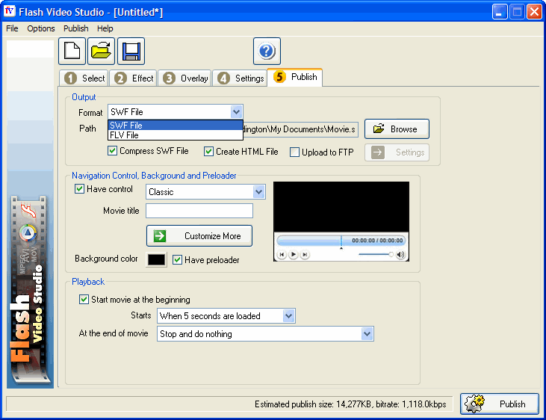This screenshot has width=546, height=420.
Task: Click the Publish tab numbered 5
Action: [x=295, y=77]
